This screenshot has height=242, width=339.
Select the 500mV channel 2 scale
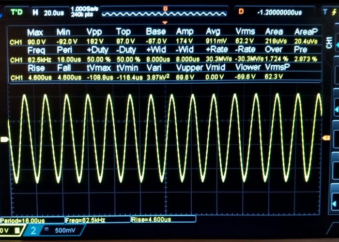(x=65, y=230)
